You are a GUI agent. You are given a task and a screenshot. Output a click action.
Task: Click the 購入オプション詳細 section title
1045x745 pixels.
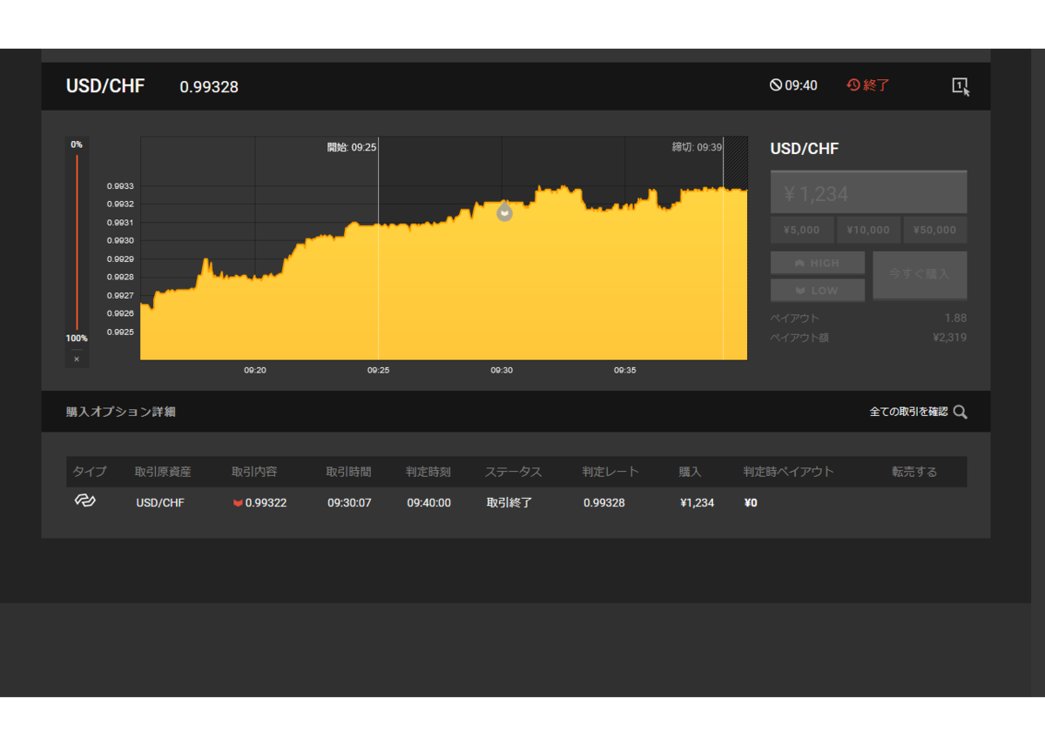click(x=121, y=412)
